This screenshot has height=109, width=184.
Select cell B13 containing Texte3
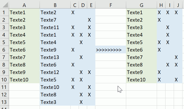click(55, 102)
